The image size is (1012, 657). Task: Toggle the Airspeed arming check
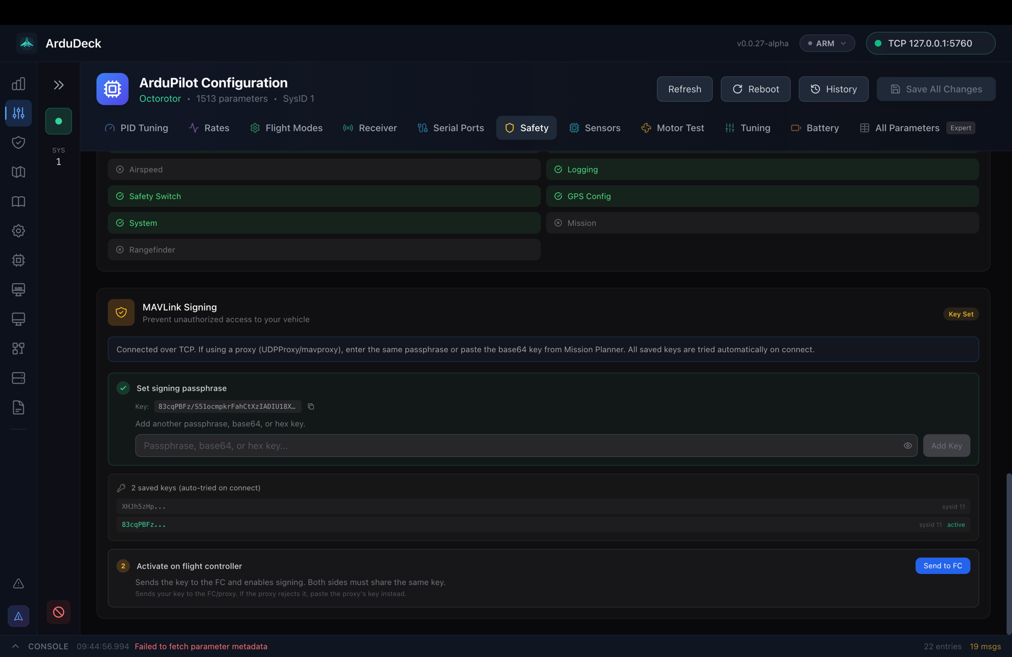pos(324,169)
